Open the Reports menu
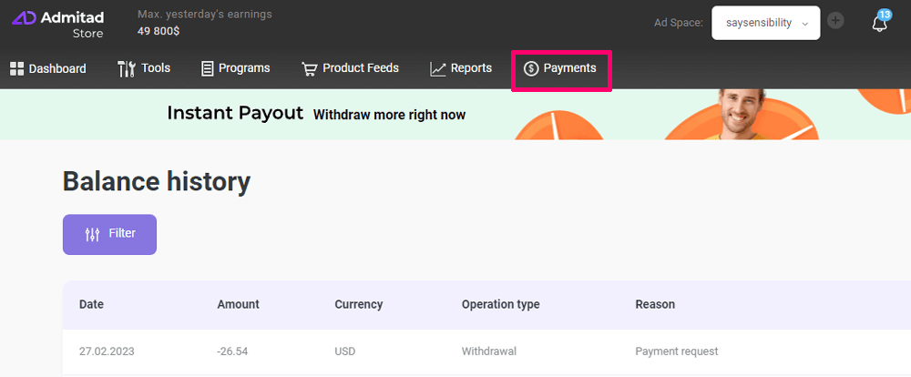 click(x=461, y=68)
